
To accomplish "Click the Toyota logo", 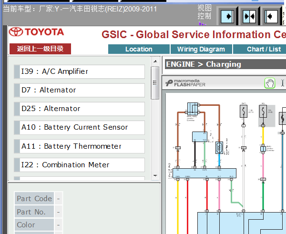I will pyautogui.click(x=37, y=32).
